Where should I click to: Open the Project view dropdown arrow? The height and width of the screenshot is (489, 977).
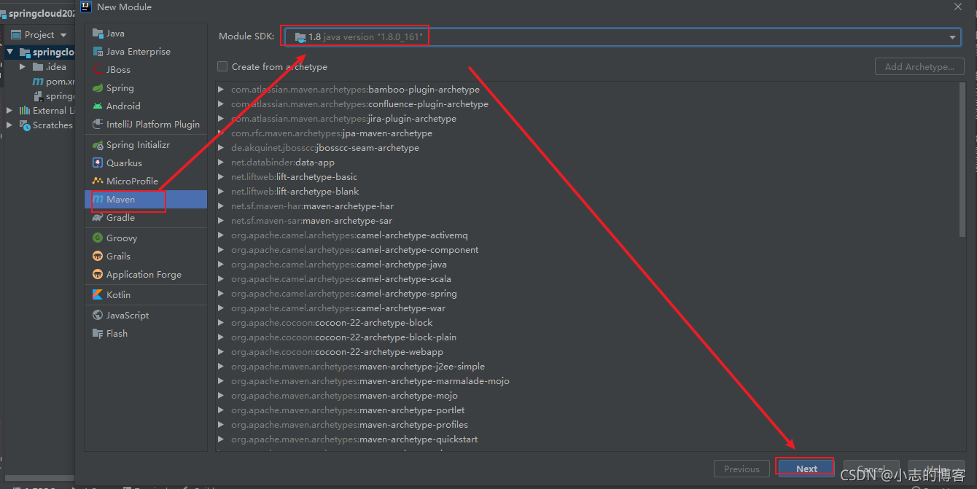click(63, 35)
